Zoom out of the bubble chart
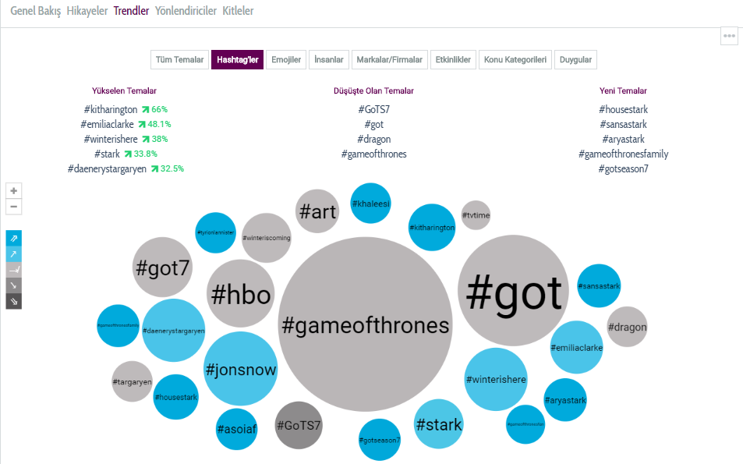Image resolution: width=743 pixels, height=464 pixels. pos(14,207)
